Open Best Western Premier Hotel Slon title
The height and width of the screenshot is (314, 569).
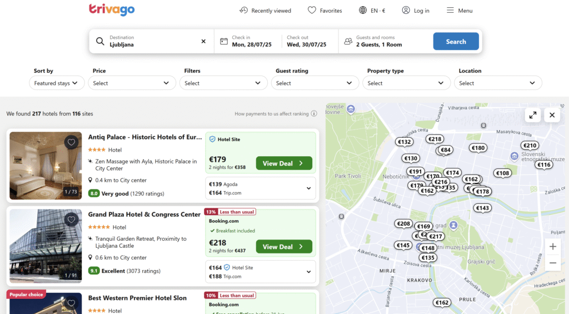coord(137,298)
